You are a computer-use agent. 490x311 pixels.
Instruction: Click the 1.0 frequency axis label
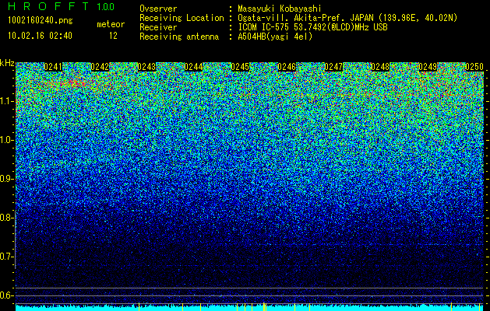point(7,140)
